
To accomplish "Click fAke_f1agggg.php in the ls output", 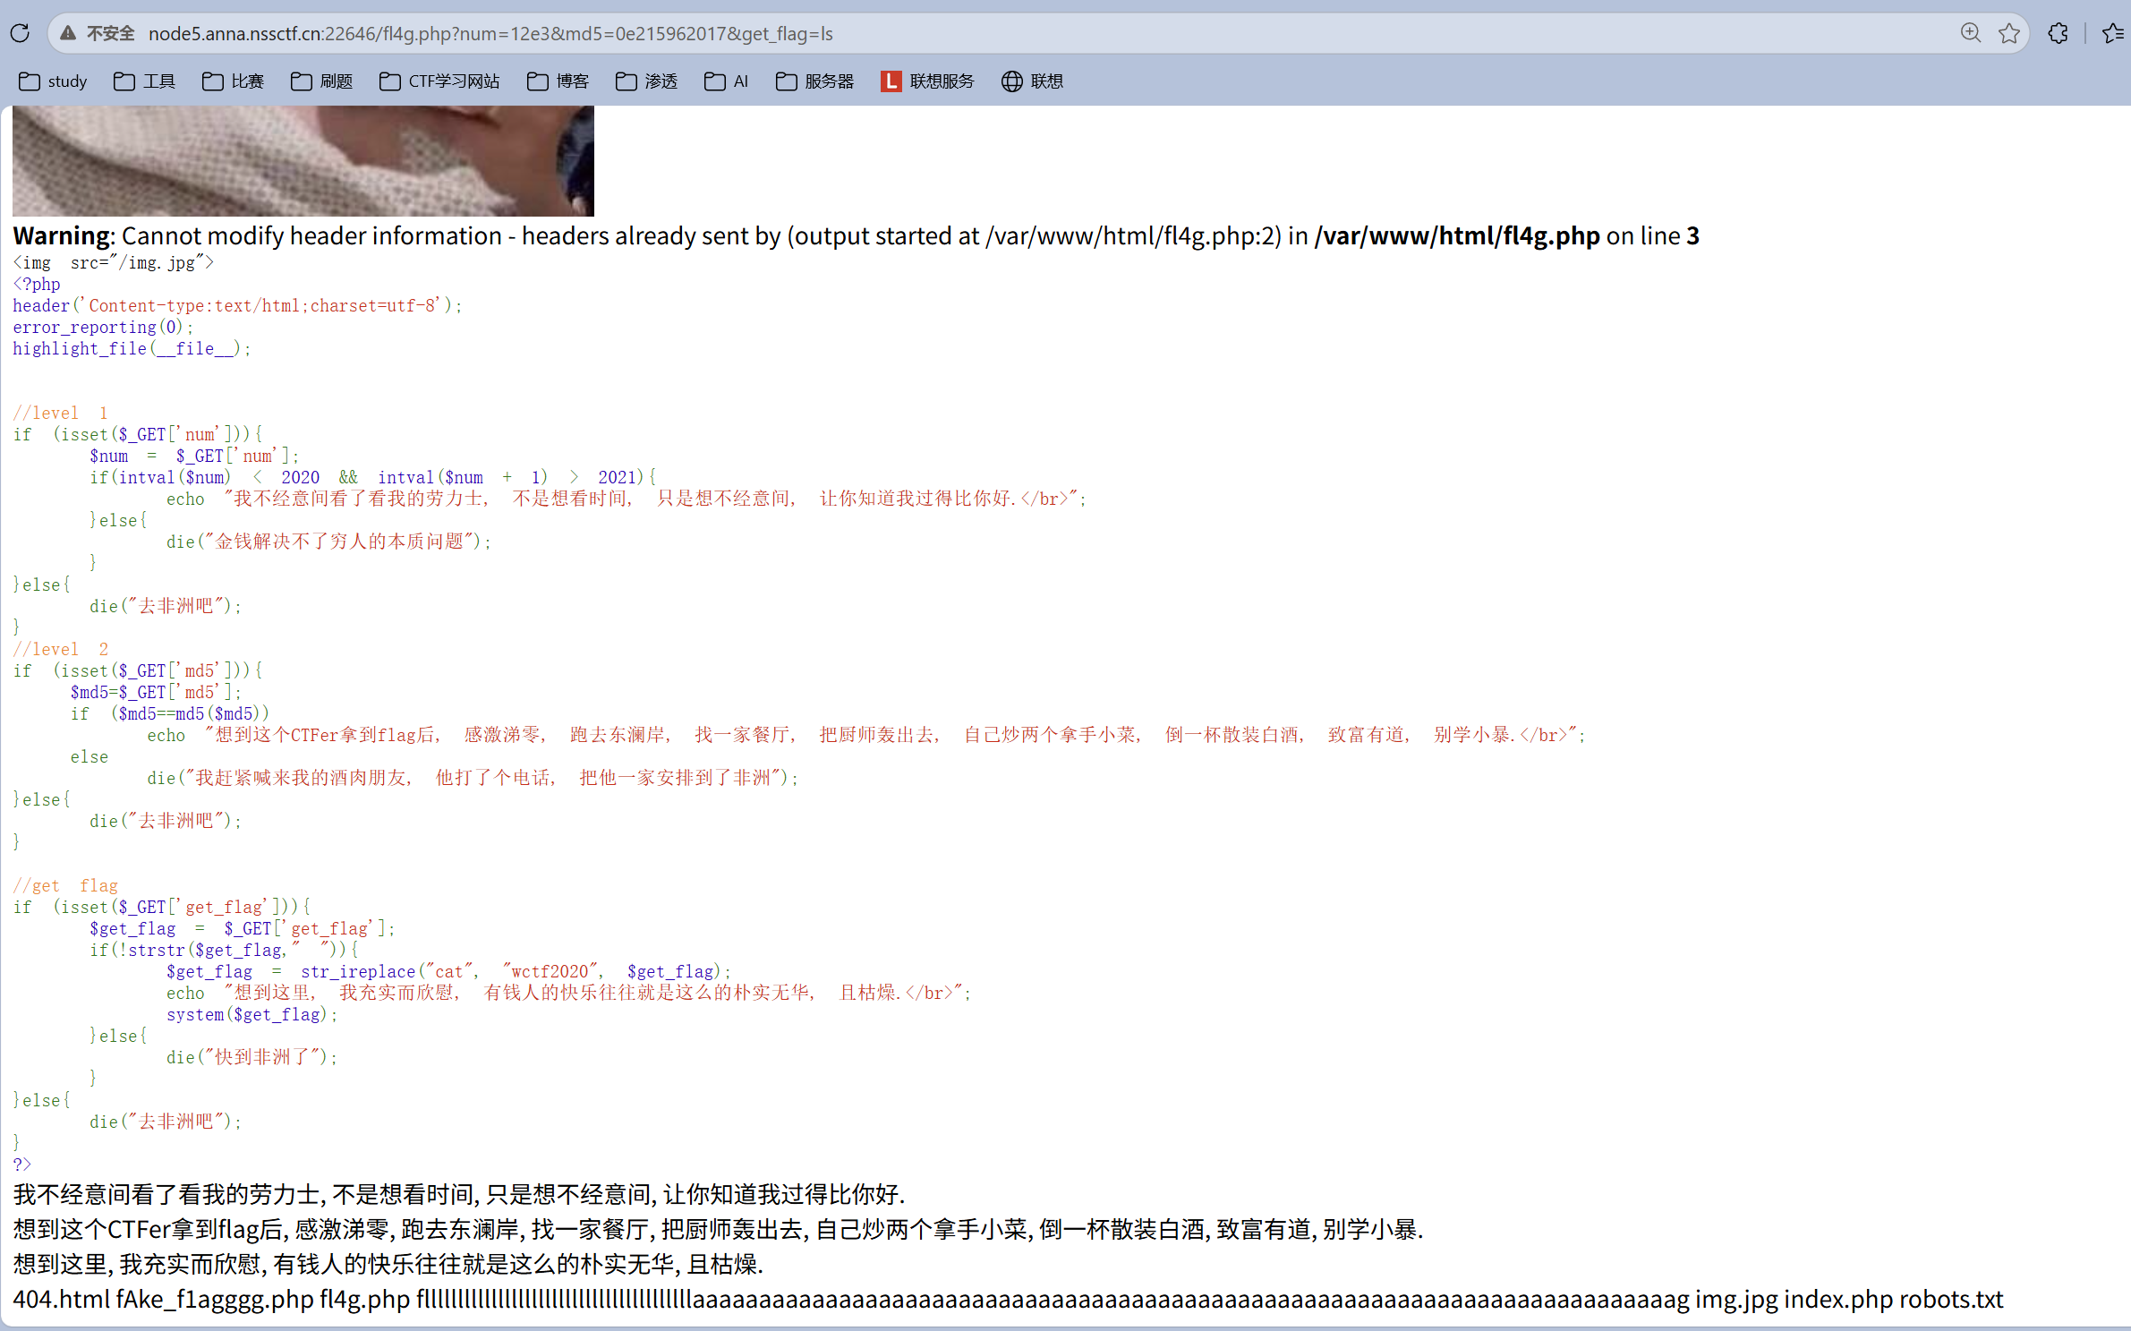I will pyautogui.click(x=215, y=1299).
